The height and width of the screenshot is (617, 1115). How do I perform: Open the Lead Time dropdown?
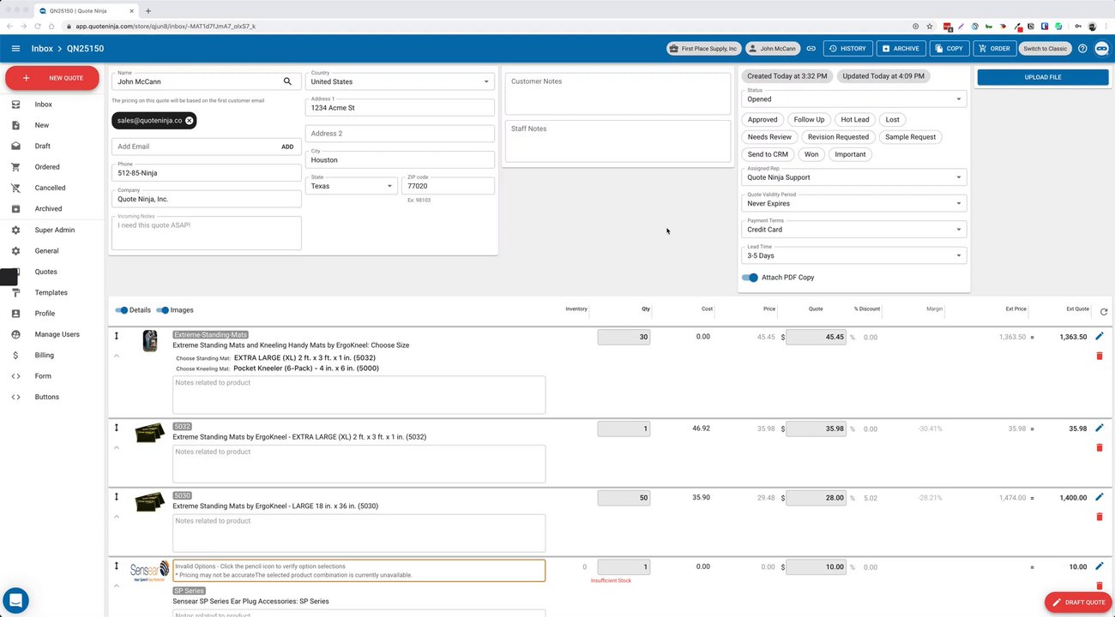pyautogui.click(x=853, y=255)
